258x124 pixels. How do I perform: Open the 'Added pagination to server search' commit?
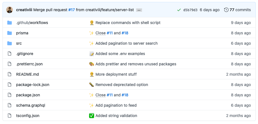[x=126, y=43]
